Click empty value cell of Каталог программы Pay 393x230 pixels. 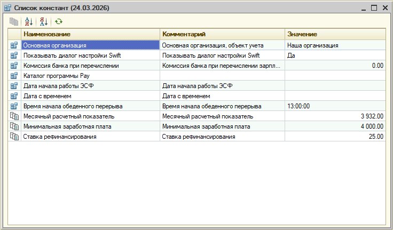coord(335,76)
